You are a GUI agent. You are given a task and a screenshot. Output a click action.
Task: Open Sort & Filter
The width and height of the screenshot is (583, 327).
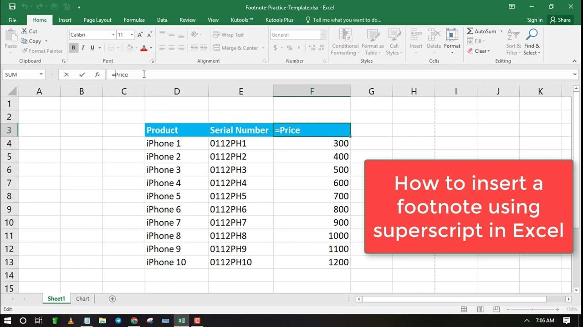point(513,42)
